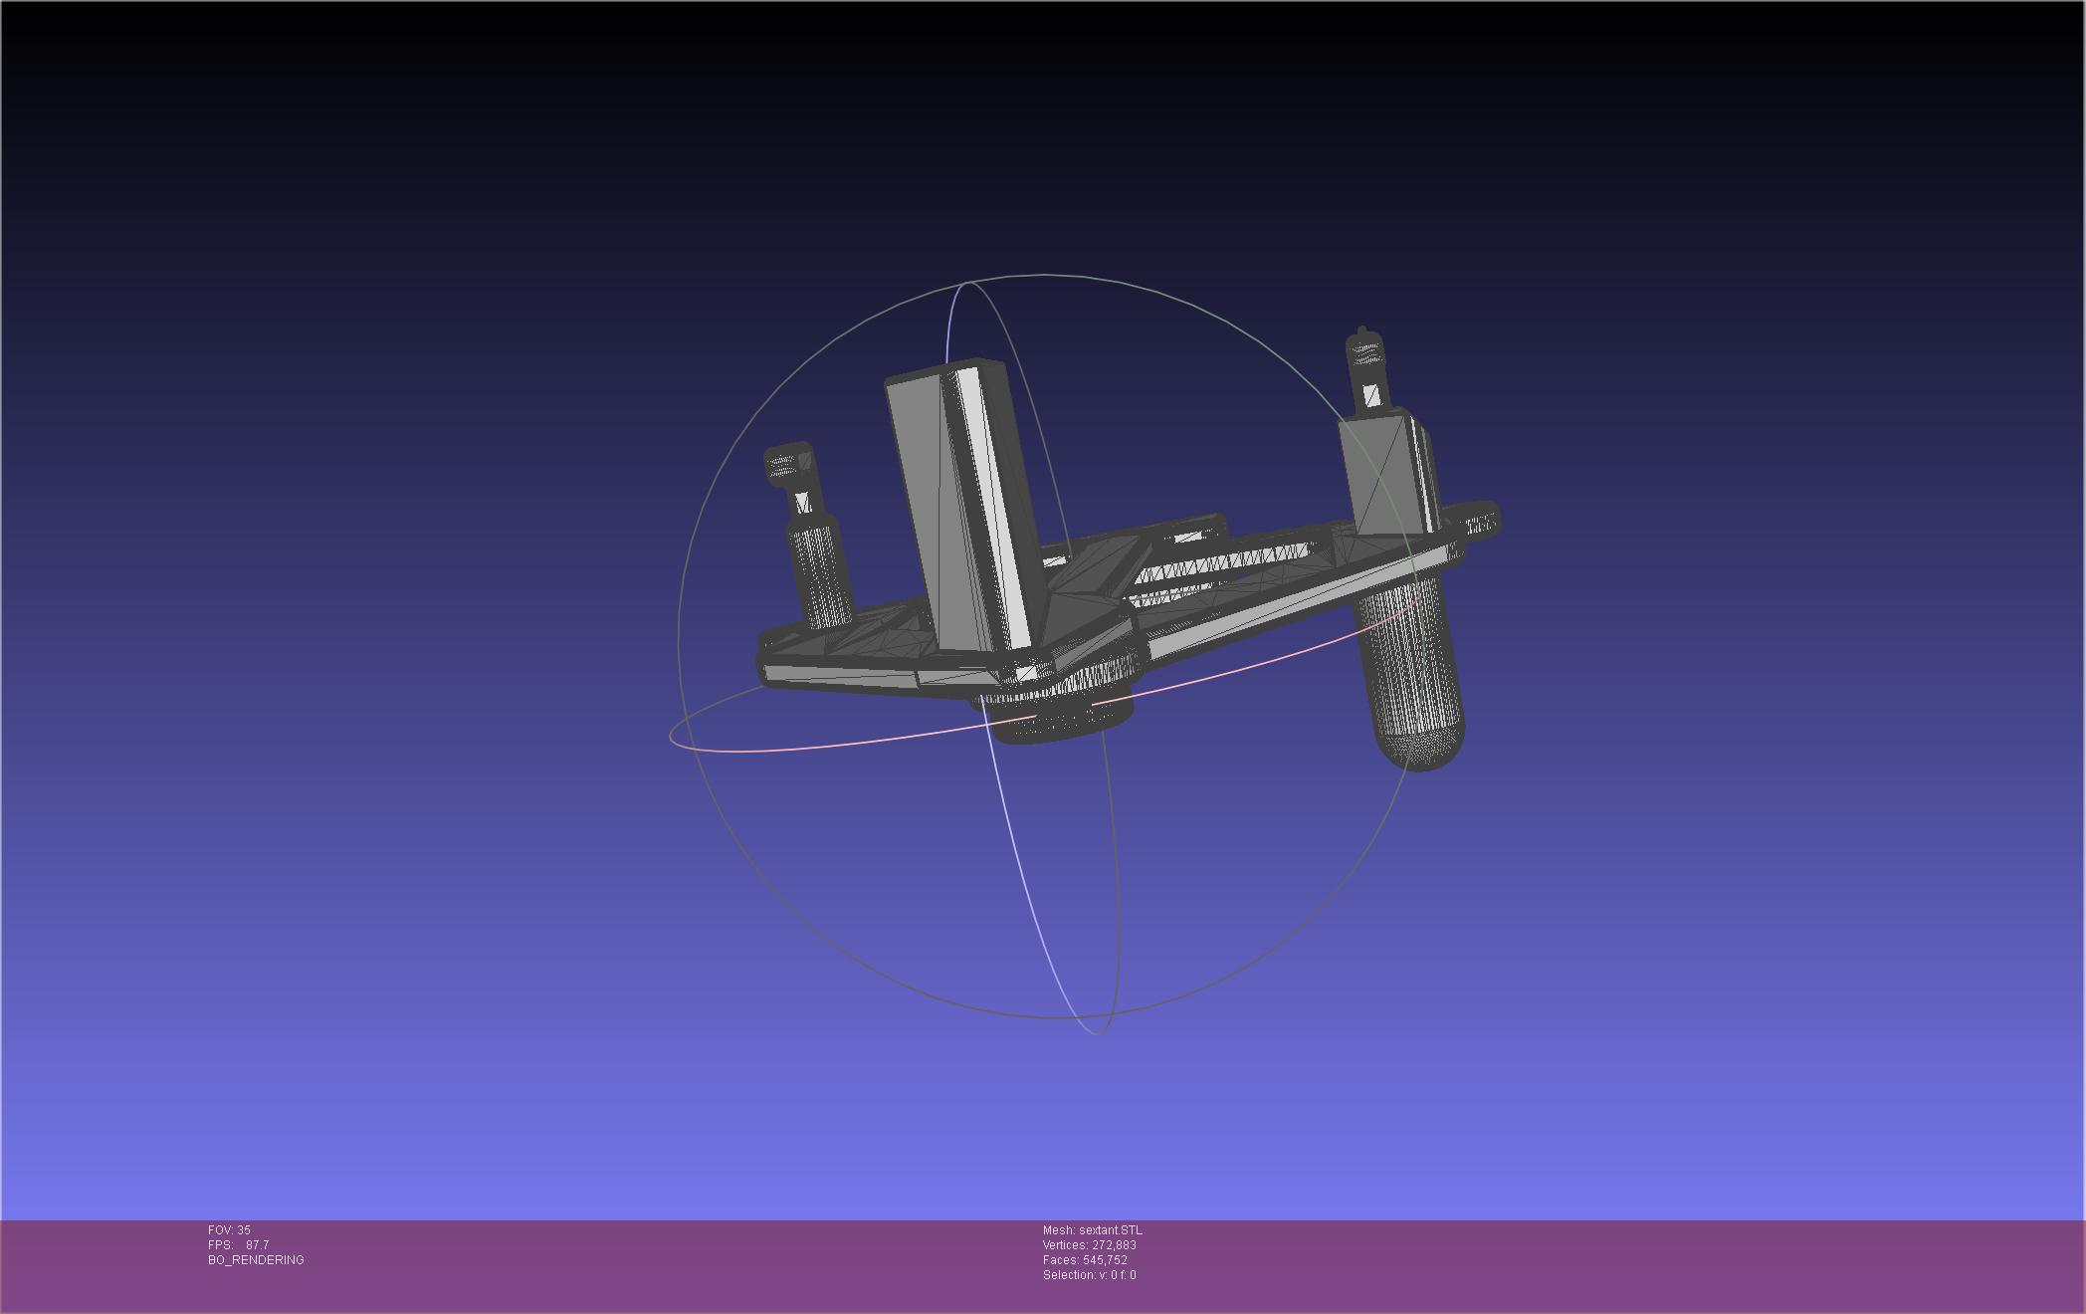Click the Mesh: sextant.STL label

pyautogui.click(x=1092, y=1230)
